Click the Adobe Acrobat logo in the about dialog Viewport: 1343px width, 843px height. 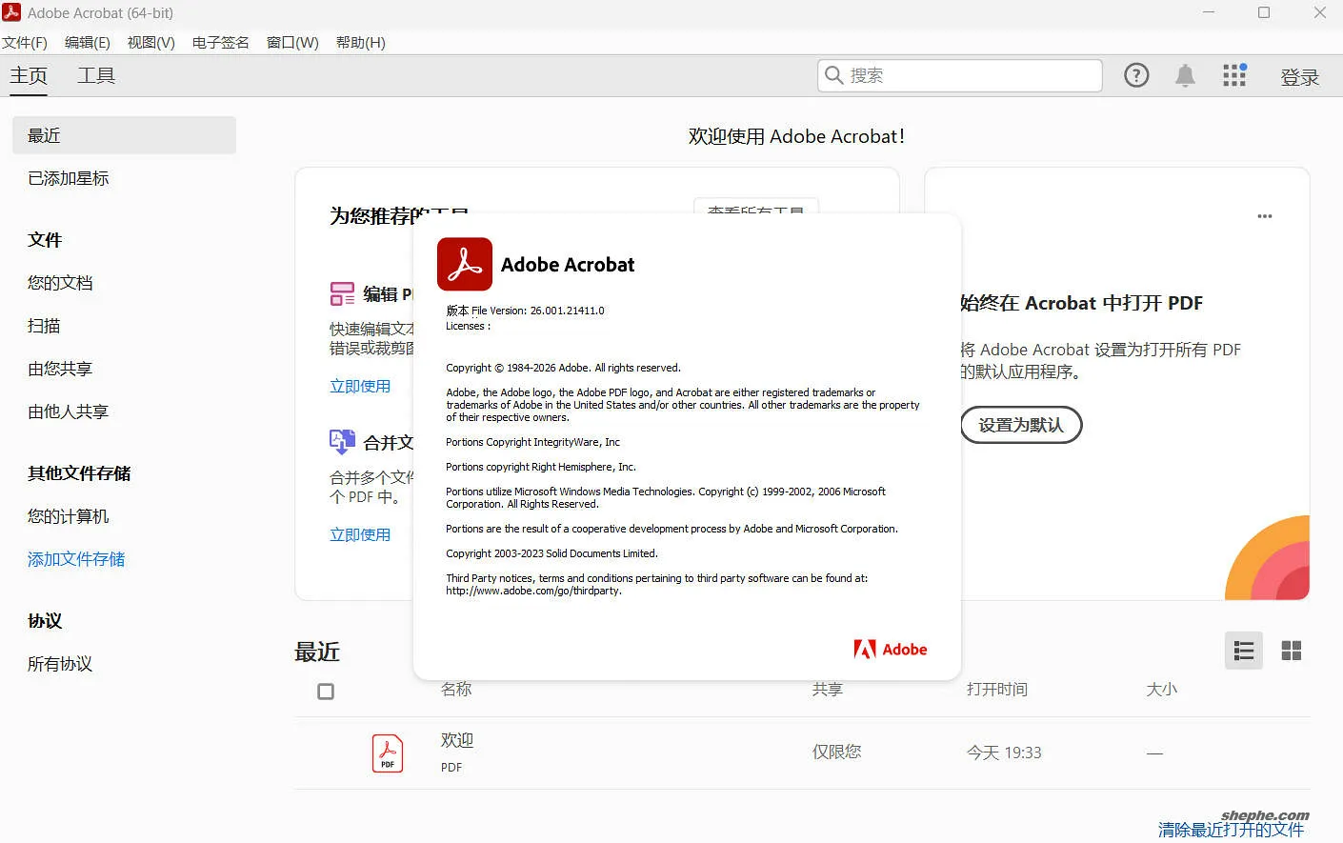[x=465, y=264]
